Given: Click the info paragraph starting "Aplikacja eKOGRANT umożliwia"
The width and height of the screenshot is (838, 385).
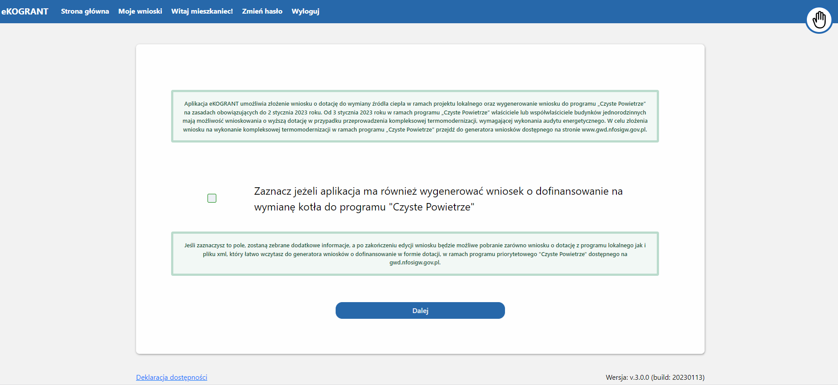Looking at the screenshot, I should [415, 116].
